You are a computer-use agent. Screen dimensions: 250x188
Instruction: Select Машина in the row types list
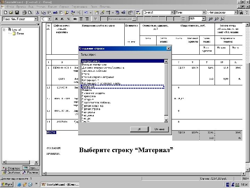[123, 90]
